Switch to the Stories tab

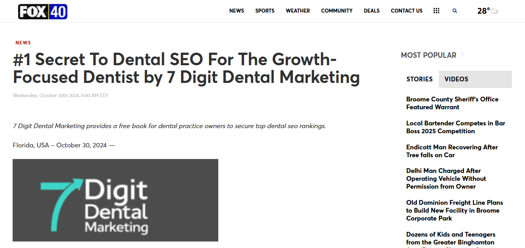(x=420, y=79)
